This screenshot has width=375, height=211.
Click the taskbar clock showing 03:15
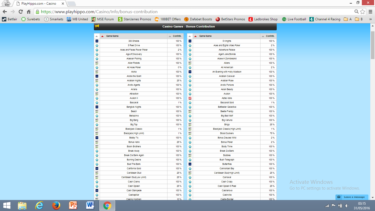pos(362,204)
